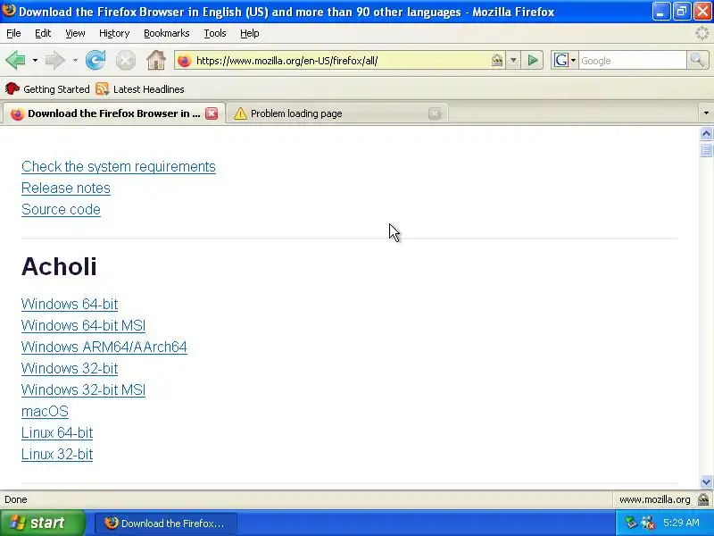The width and height of the screenshot is (714, 536).
Task: Open the list all tabs dropdown
Action: (706, 113)
